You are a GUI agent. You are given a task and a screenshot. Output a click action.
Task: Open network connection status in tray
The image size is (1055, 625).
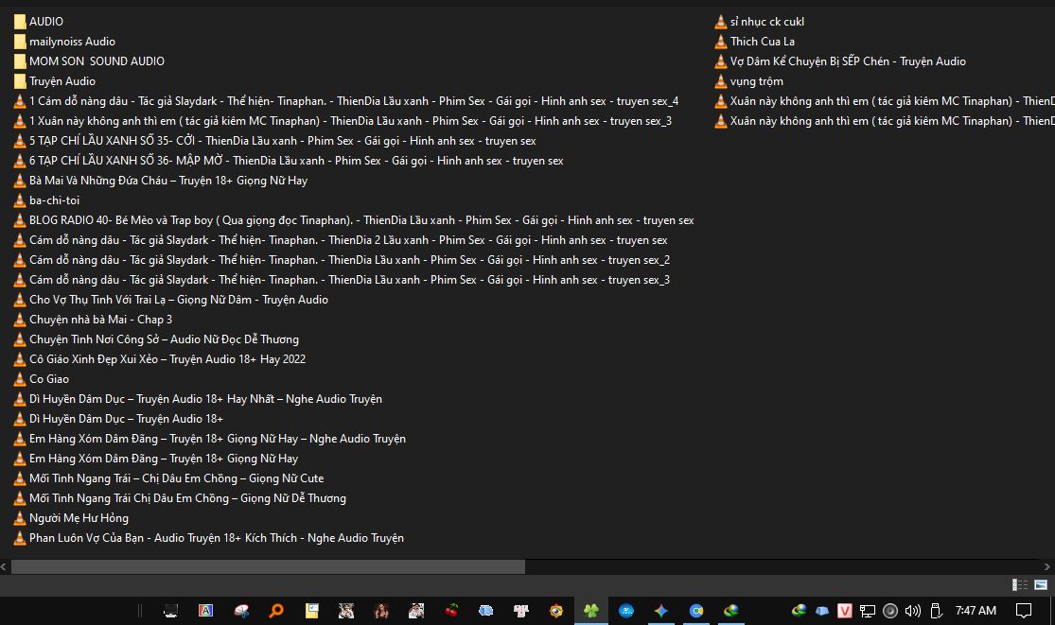(x=868, y=610)
